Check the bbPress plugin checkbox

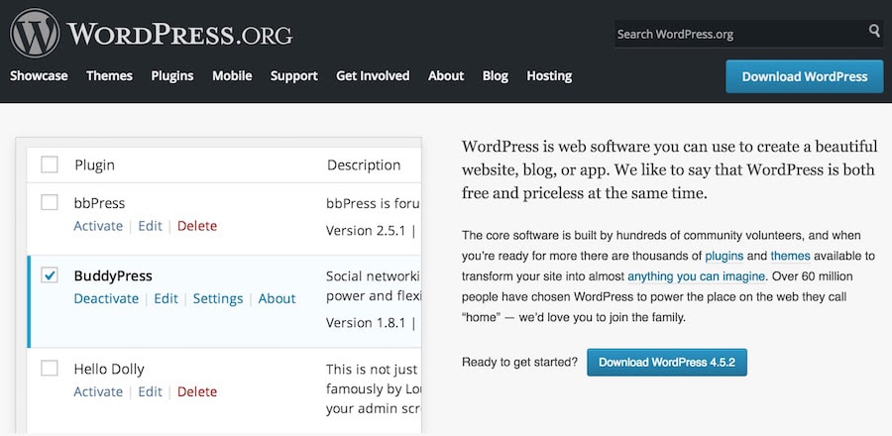50,203
